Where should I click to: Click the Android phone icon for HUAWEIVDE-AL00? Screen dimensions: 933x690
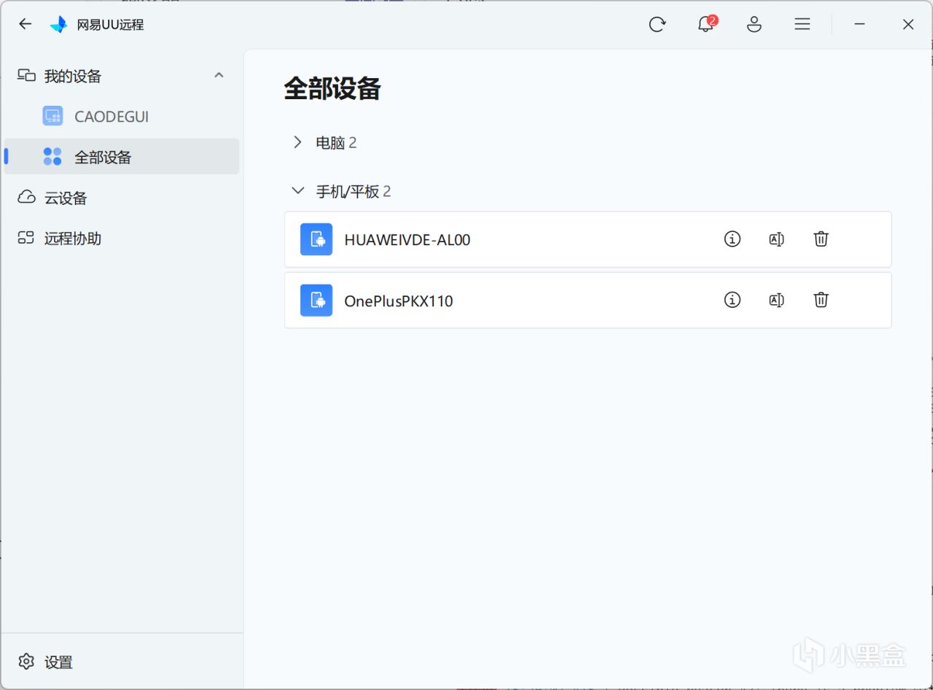(x=316, y=239)
